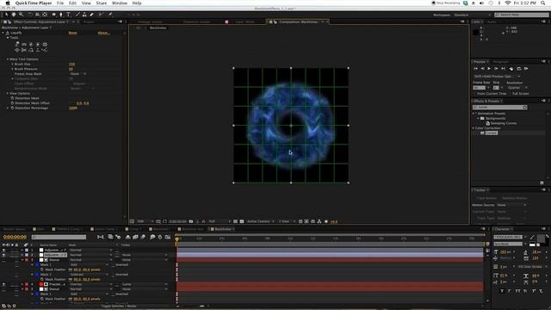The width and height of the screenshot is (551, 310).
Task: Open the View menu
Action: click(x=86, y=3)
